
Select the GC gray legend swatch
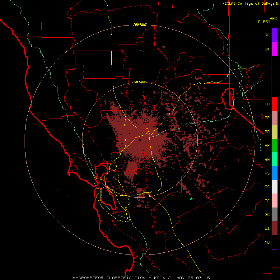click(275, 214)
